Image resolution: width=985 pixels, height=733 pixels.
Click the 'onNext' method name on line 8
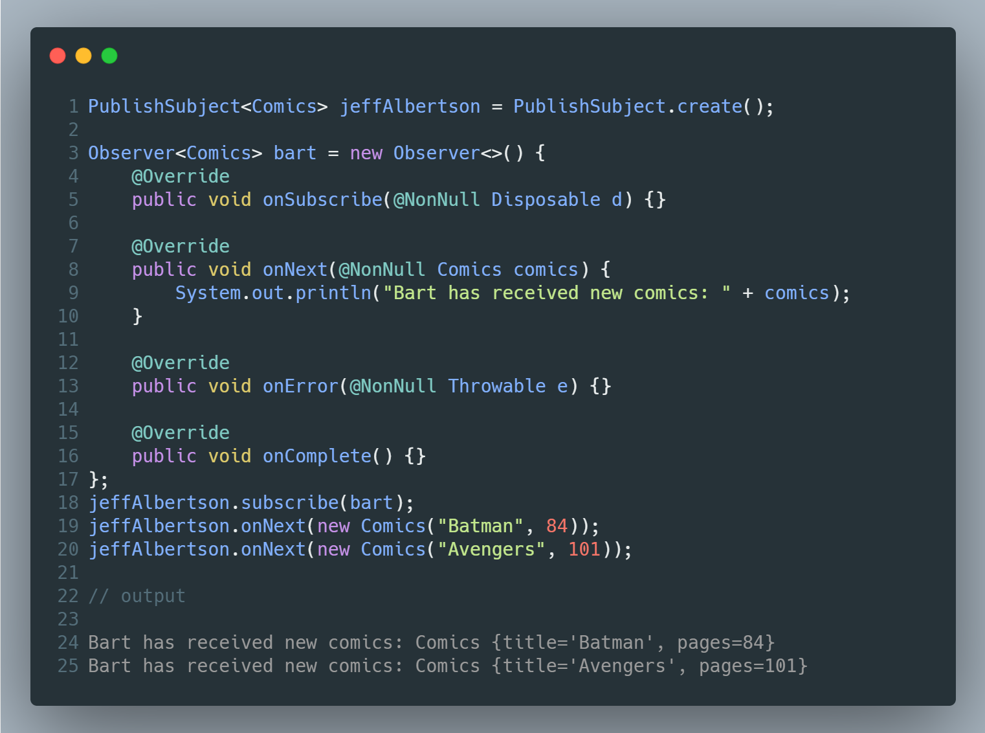click(x=295, y=269)
